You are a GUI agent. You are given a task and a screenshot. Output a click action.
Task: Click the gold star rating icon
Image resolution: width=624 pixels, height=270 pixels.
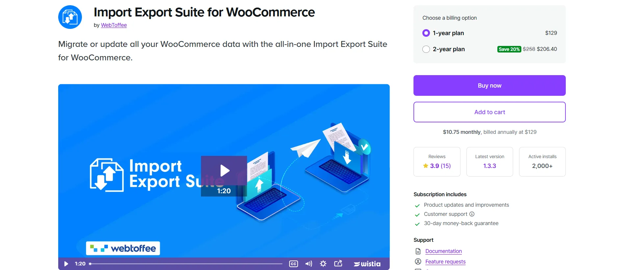point(426,166)
